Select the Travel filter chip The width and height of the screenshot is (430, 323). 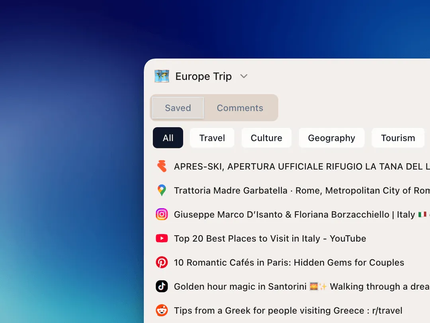click(212, 138)
